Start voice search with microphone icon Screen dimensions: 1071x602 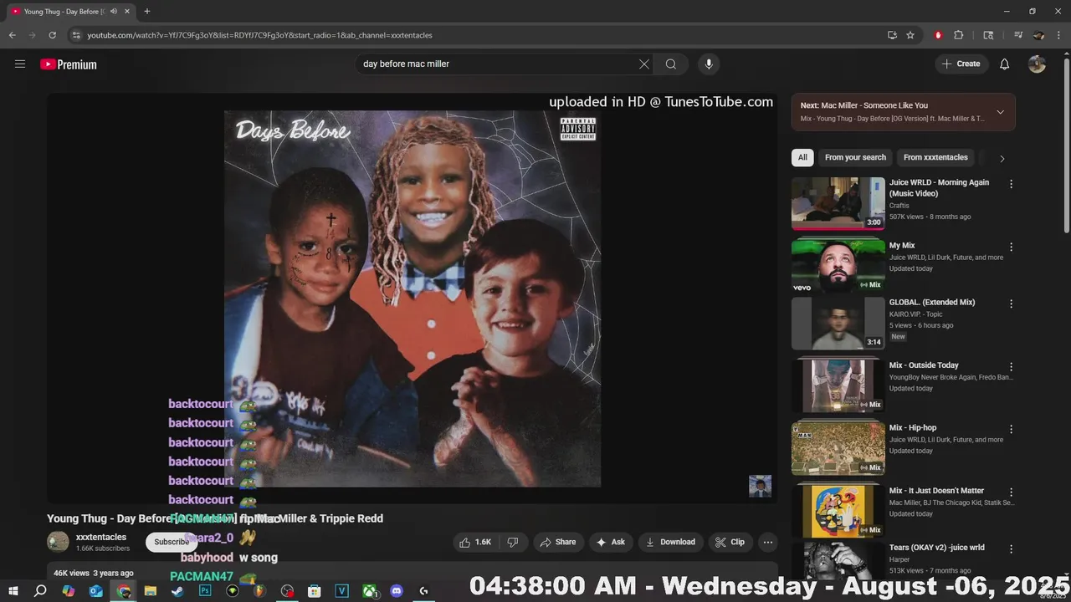point(709,64)
